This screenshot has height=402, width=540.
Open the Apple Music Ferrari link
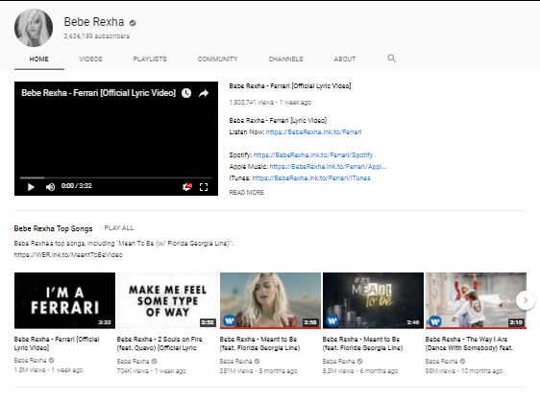(328, 166)
